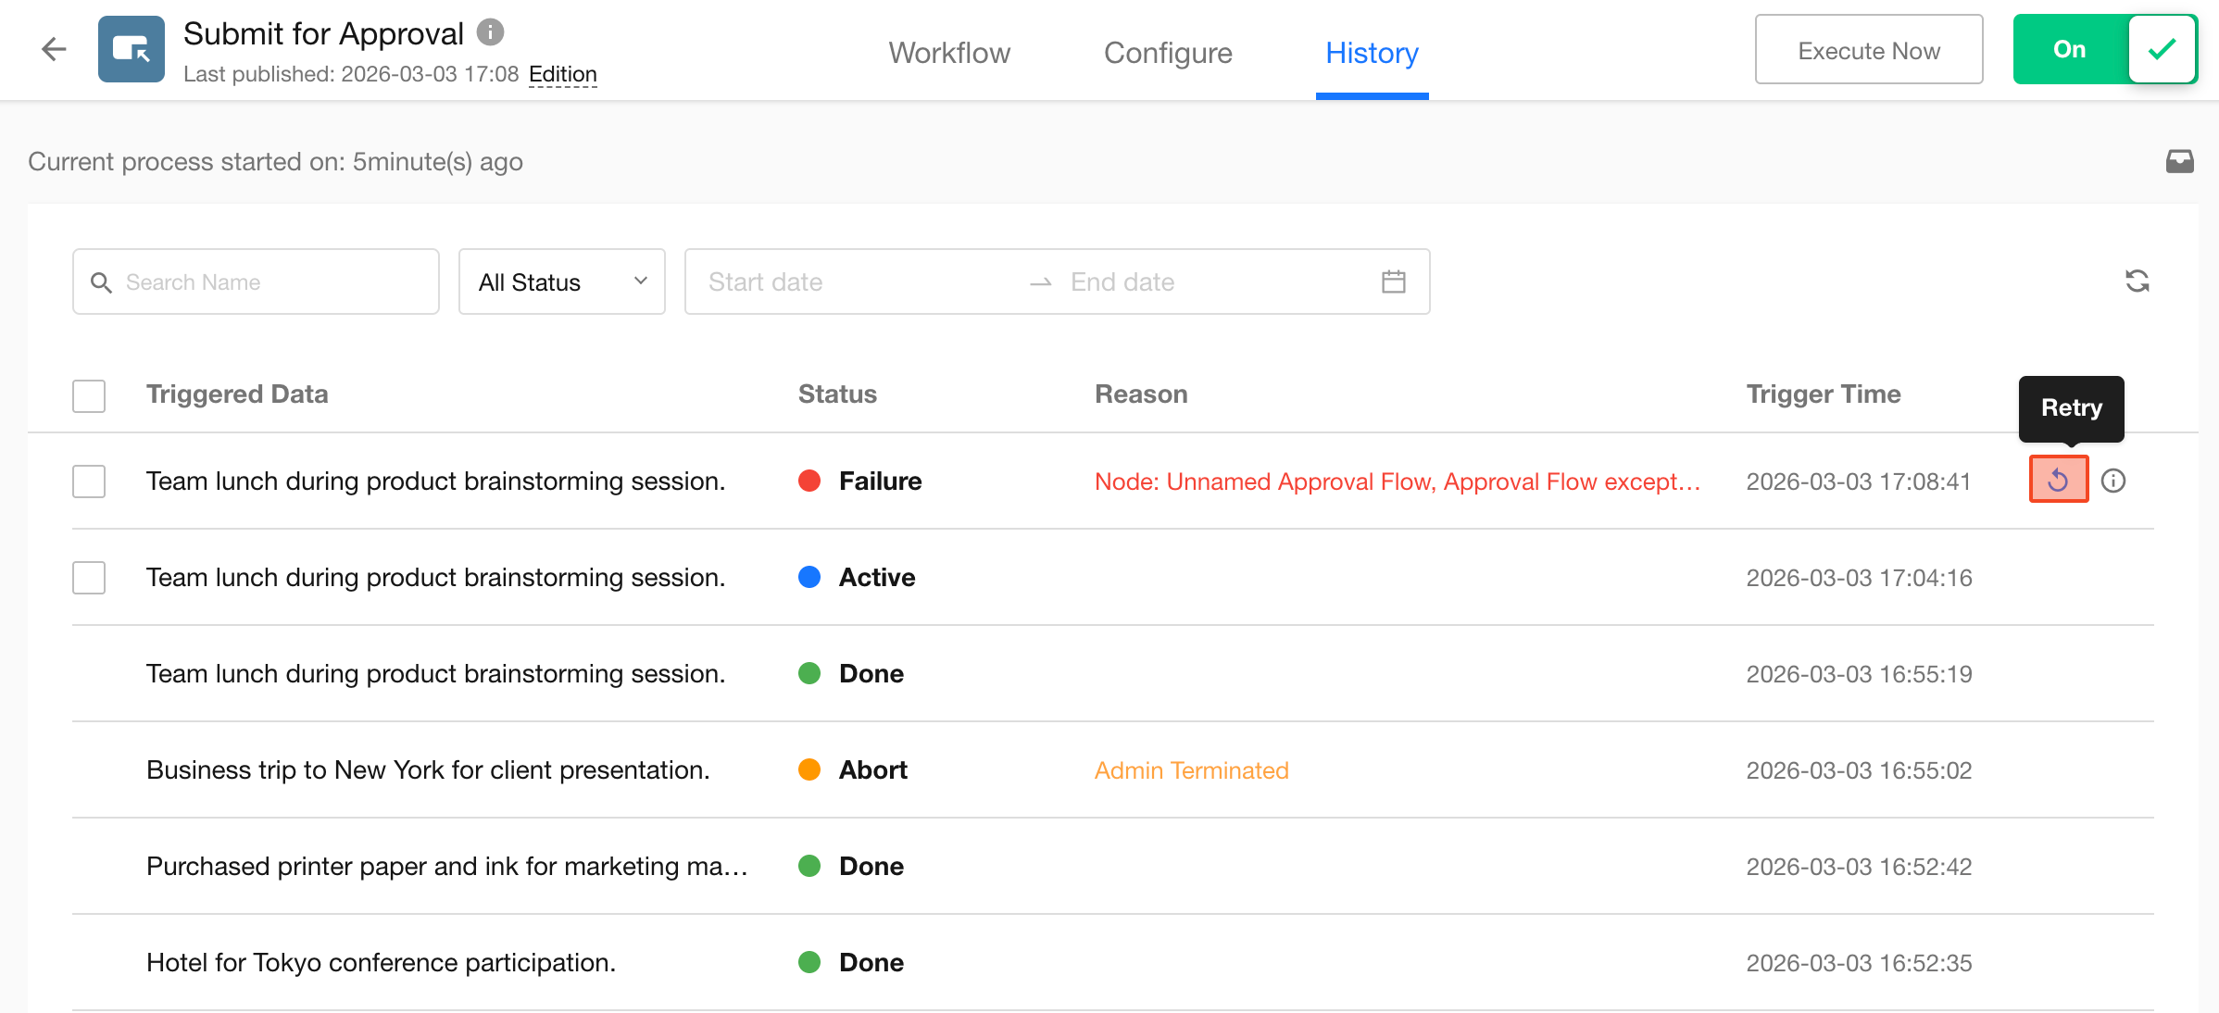
Task: Open the Edition link
Action: tap(562, 74)
